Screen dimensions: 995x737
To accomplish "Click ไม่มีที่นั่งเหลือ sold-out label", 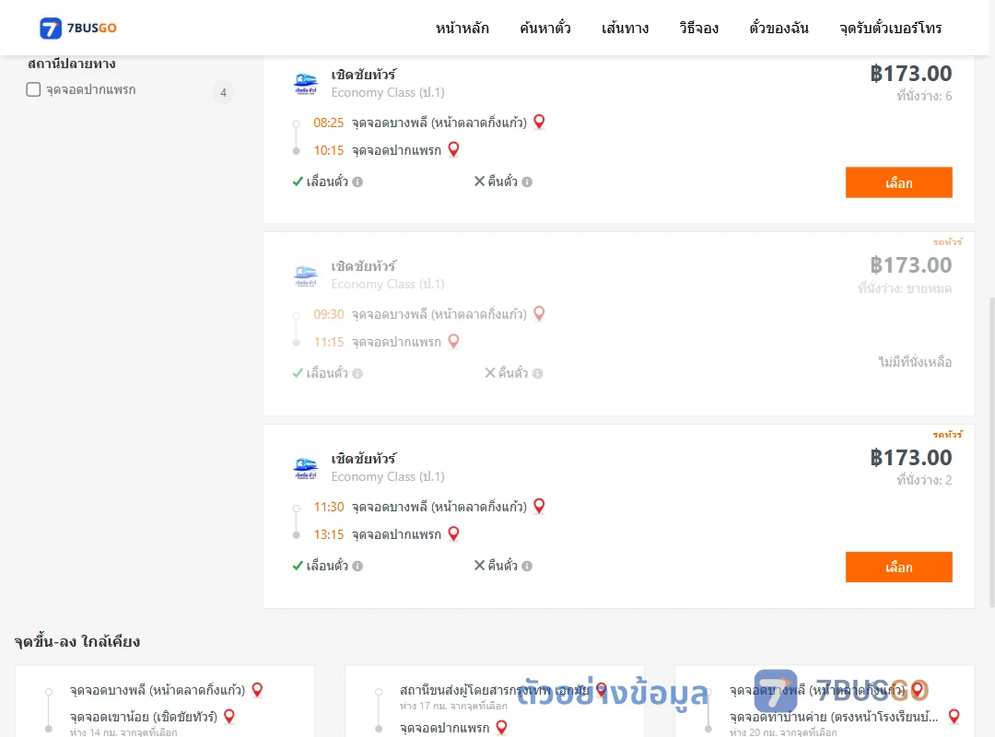I will pyautogui.click(x=915, y=362).
